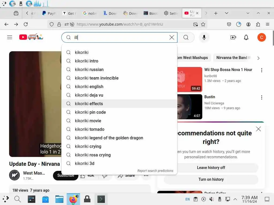
Task: Select the kikoriki intro suggestion
Action: (119, 61)
